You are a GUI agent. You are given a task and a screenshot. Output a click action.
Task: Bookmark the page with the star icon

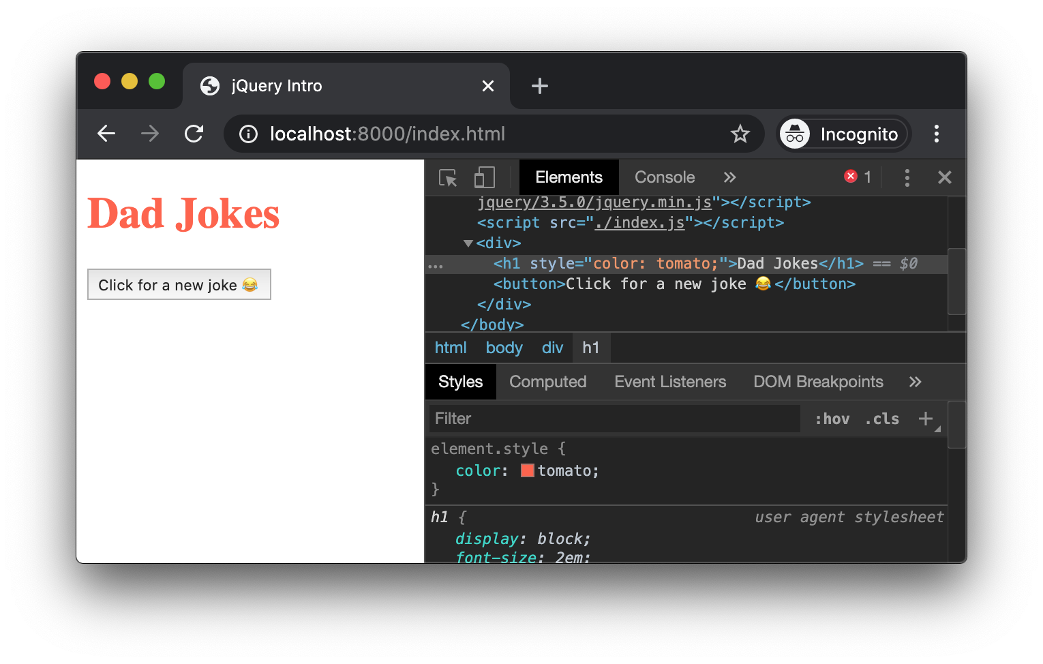coord(740,134)
